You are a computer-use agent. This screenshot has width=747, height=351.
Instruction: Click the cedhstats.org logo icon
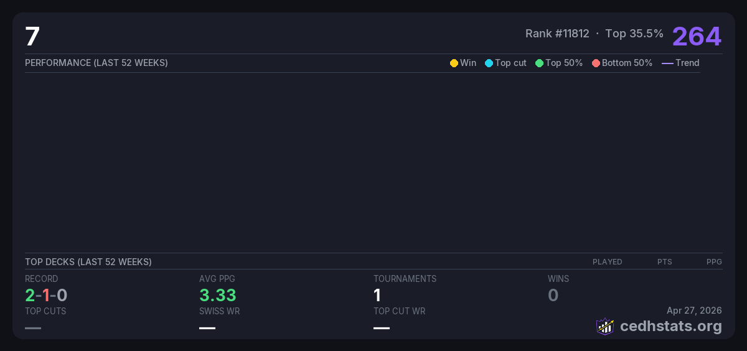(x=605, y=326)
